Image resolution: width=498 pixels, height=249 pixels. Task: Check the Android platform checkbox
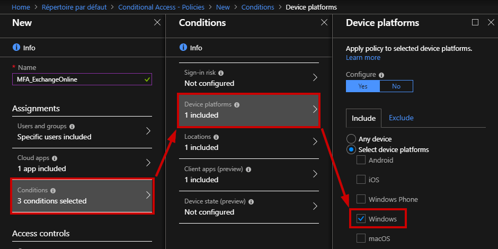361,160
